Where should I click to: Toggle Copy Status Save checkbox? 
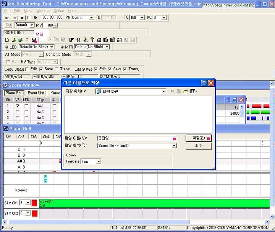coord(41,69)
